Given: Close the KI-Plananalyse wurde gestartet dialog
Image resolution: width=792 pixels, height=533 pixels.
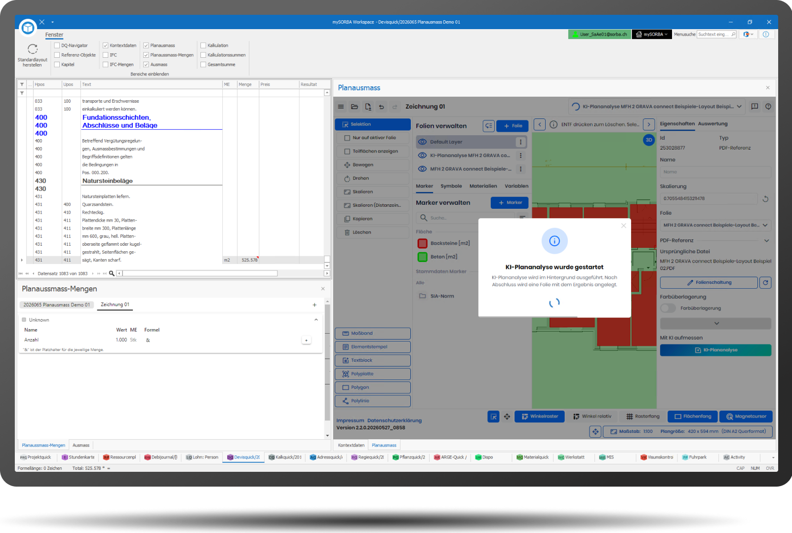Looking at the screenshot, I should [624, 226].
